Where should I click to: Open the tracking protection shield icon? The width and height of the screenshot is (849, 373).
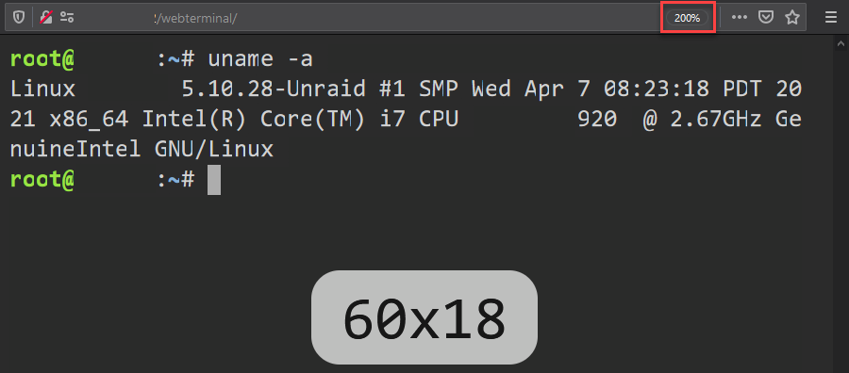19,17
